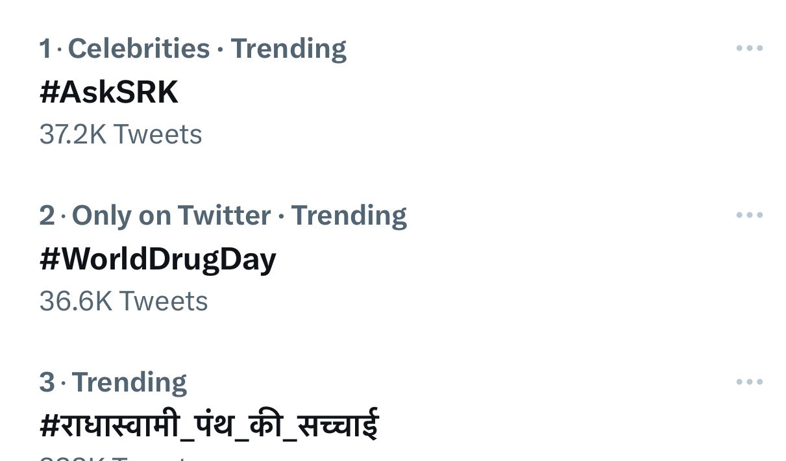
Task: Click rank number 3 of Hindi trend
Action: coord(47,382)
